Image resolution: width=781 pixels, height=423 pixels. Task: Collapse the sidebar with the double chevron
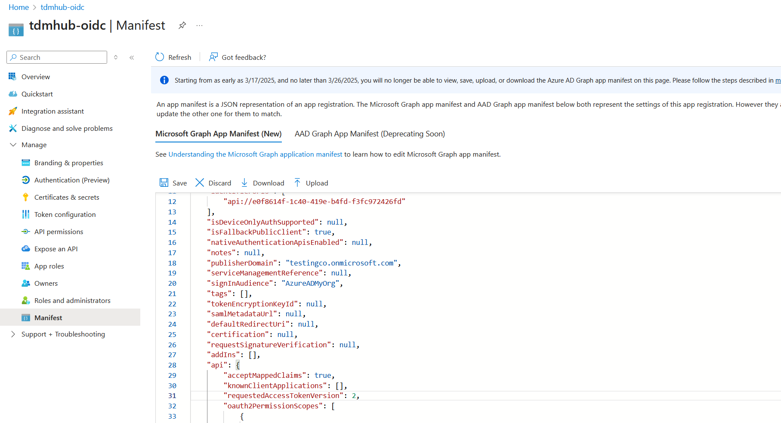point(132,57)
